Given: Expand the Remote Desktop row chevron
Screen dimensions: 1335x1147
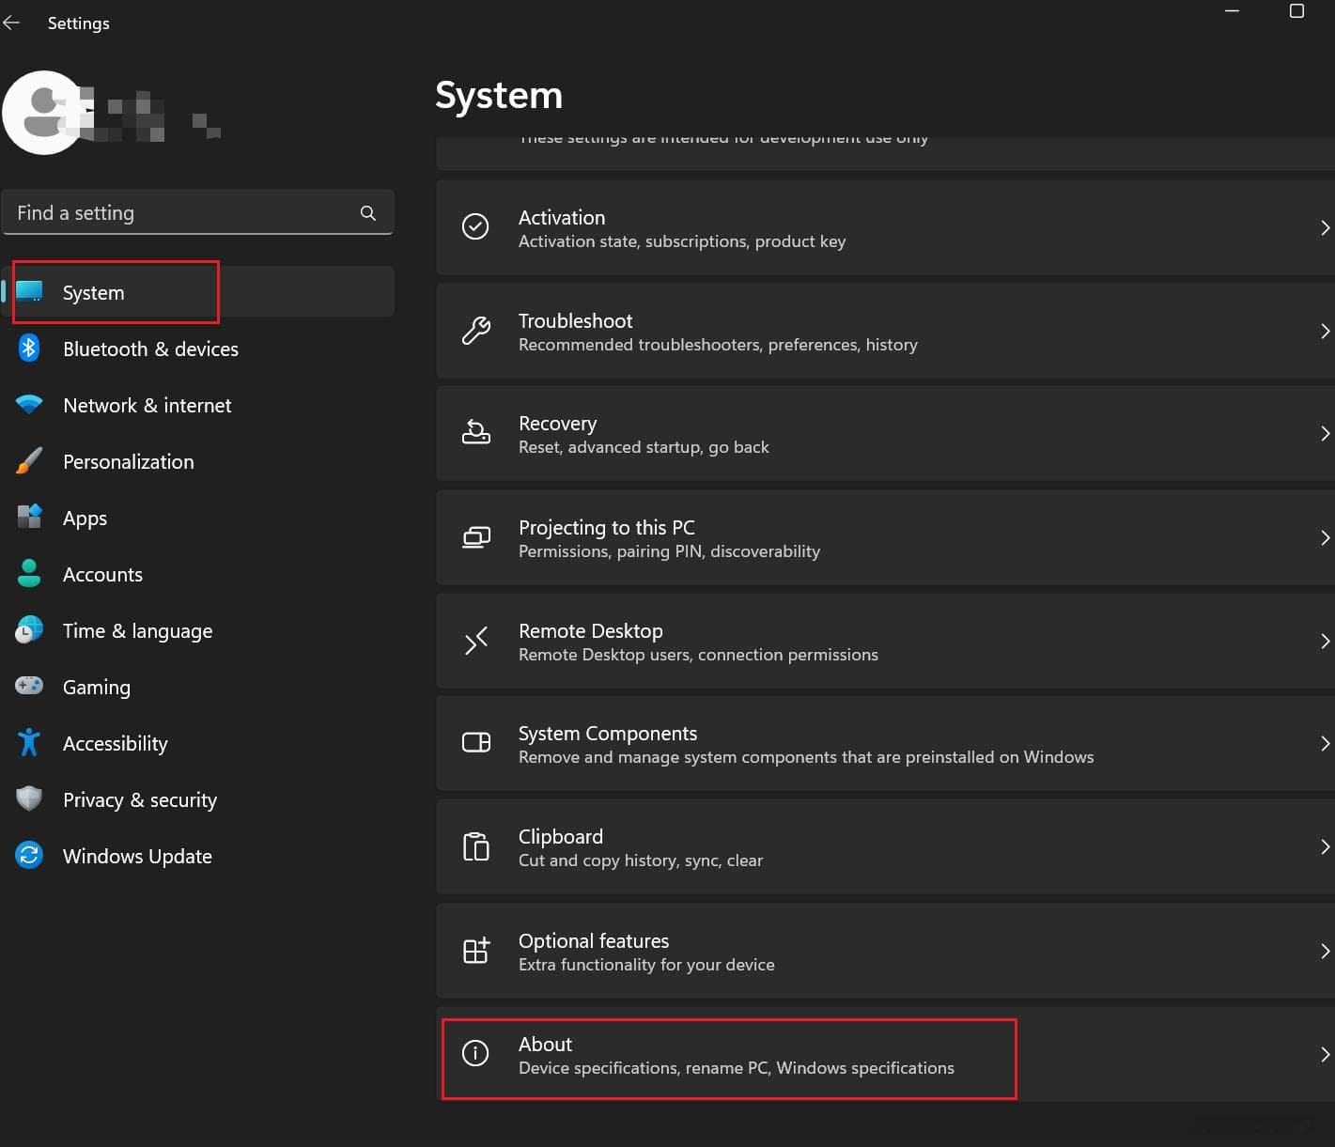Looking at the screenshot, I should click(1325, 641).
